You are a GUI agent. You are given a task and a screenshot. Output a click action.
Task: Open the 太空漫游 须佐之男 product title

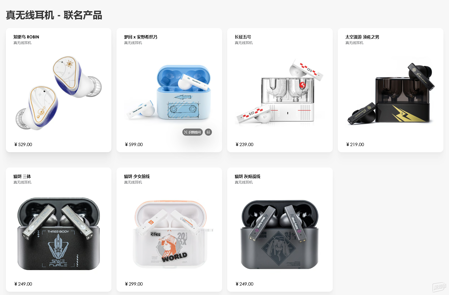[362, 37]
